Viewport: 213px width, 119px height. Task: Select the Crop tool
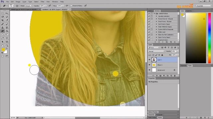[3, 20]
